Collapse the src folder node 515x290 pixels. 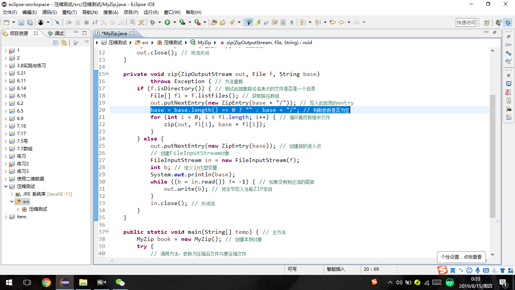pos(12,202)
